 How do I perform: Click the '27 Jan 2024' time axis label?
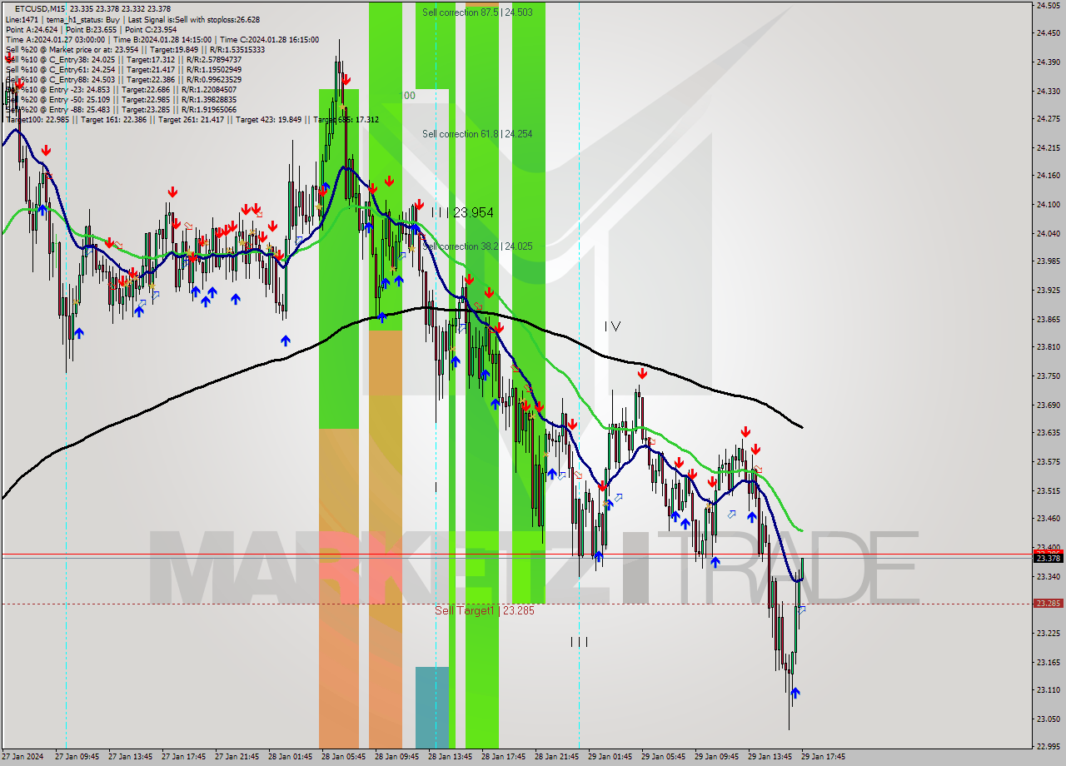[x=22, y=757]
